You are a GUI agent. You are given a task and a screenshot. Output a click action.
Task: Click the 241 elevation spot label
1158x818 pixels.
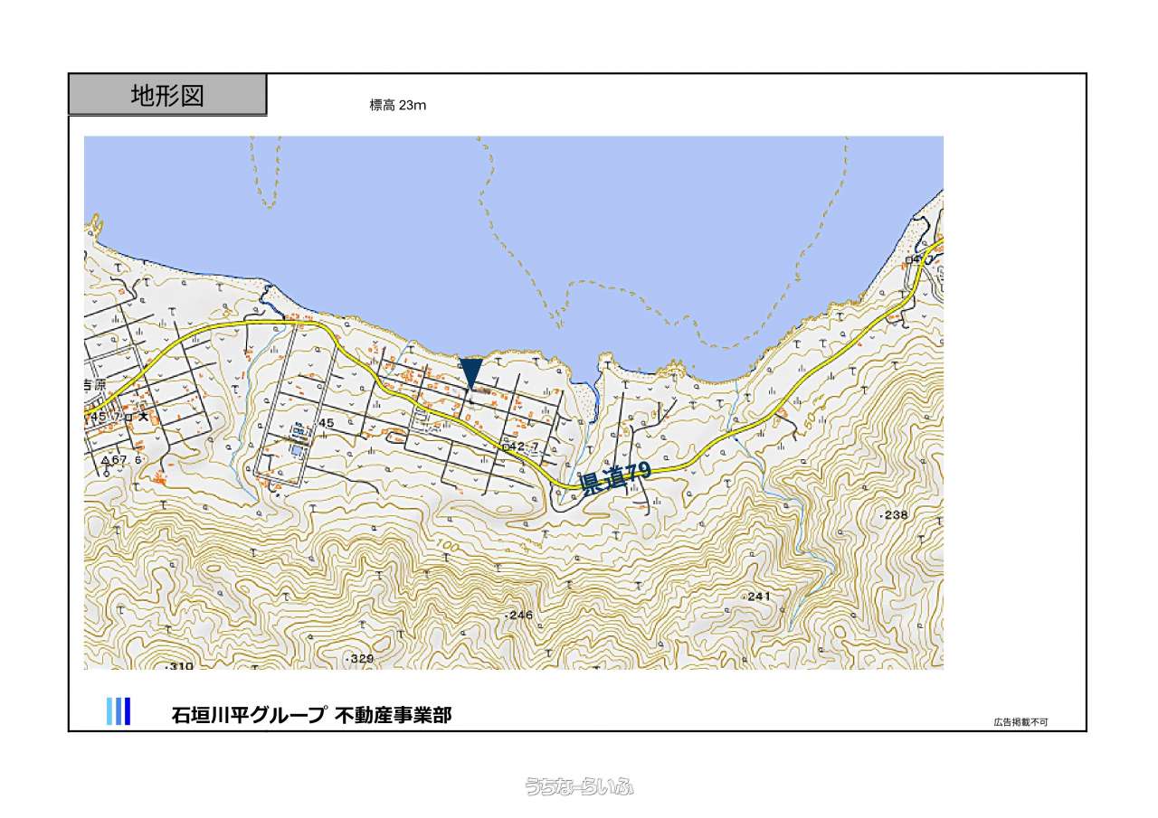[757, 597]
